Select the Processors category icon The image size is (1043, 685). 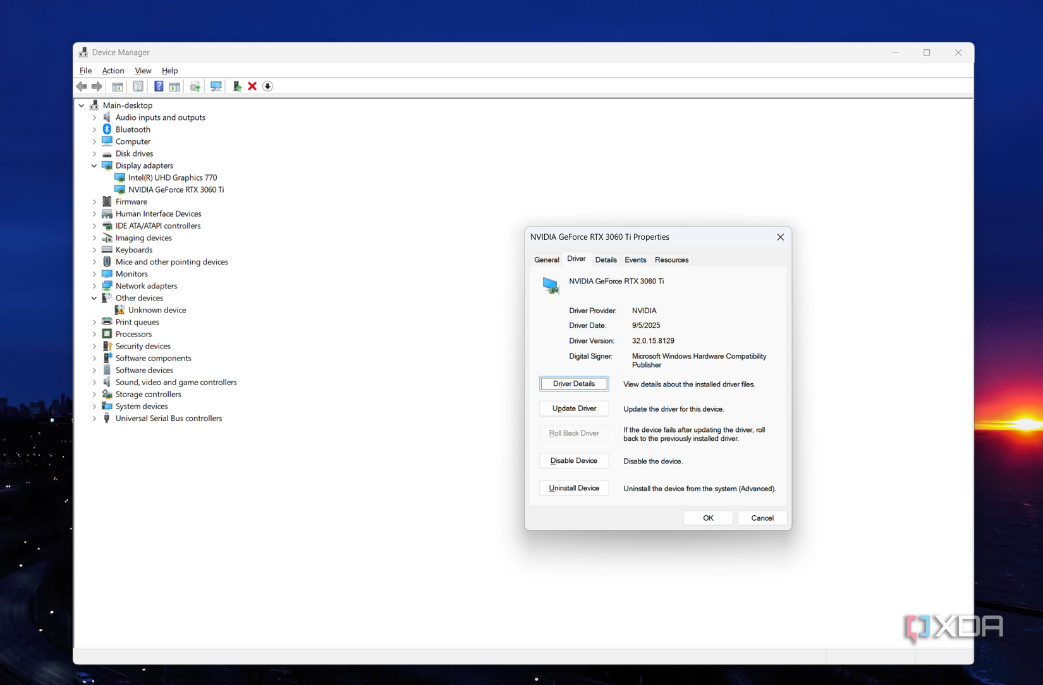pos(107,334)
